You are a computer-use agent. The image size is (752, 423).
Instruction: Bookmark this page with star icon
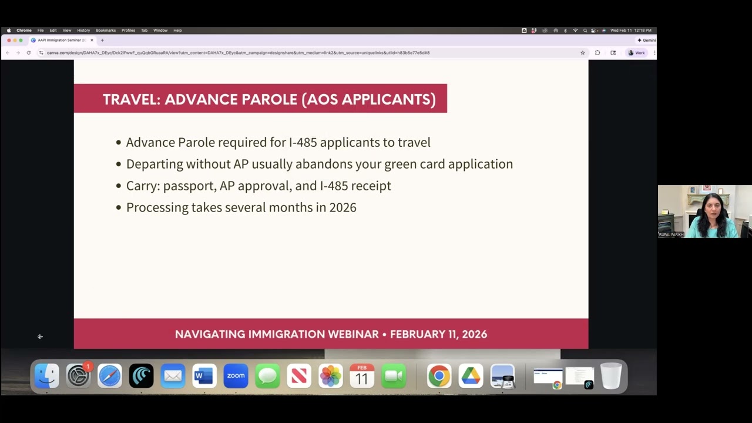583,53
